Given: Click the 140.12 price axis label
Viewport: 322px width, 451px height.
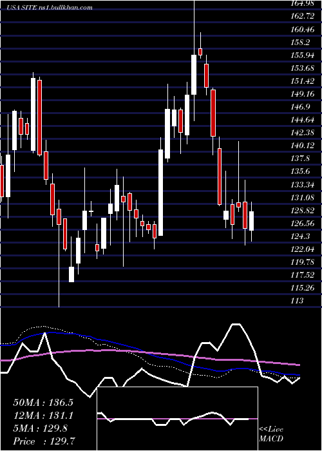Looking at the screenshot, I should tap(303, 146).
